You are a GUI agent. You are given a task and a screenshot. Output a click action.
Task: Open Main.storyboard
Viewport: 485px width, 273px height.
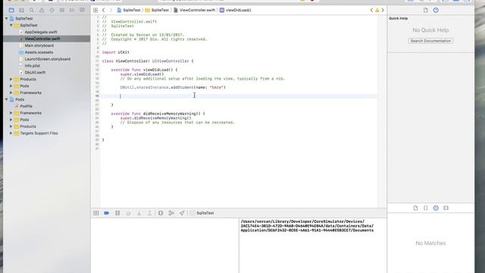pos(39,45)
